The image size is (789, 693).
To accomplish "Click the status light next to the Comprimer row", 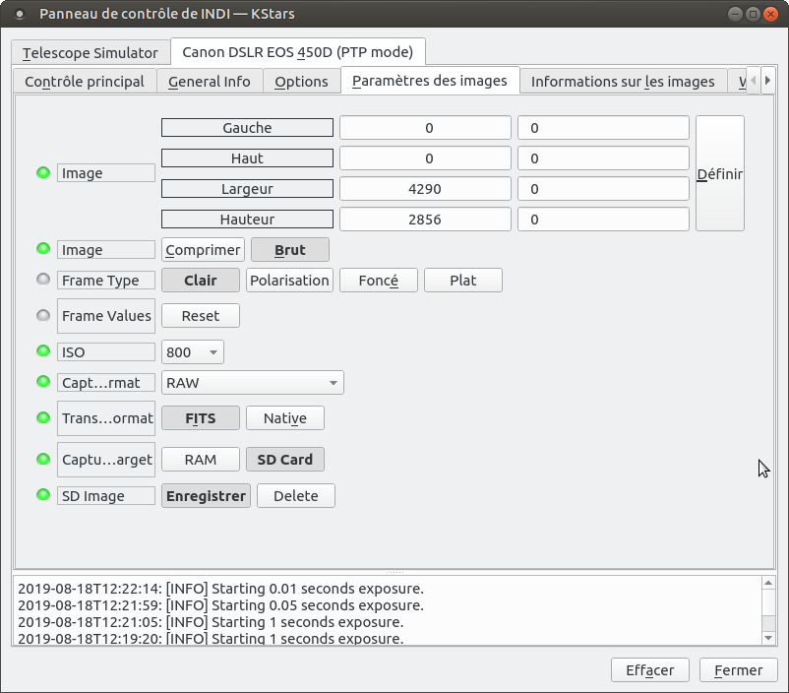I will tap(43, 249).
